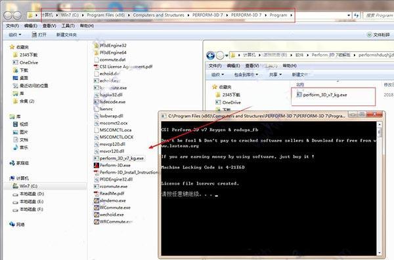Click Win7 (C:) in address bar
394x260 pixels.
click(x=70, y=15)
